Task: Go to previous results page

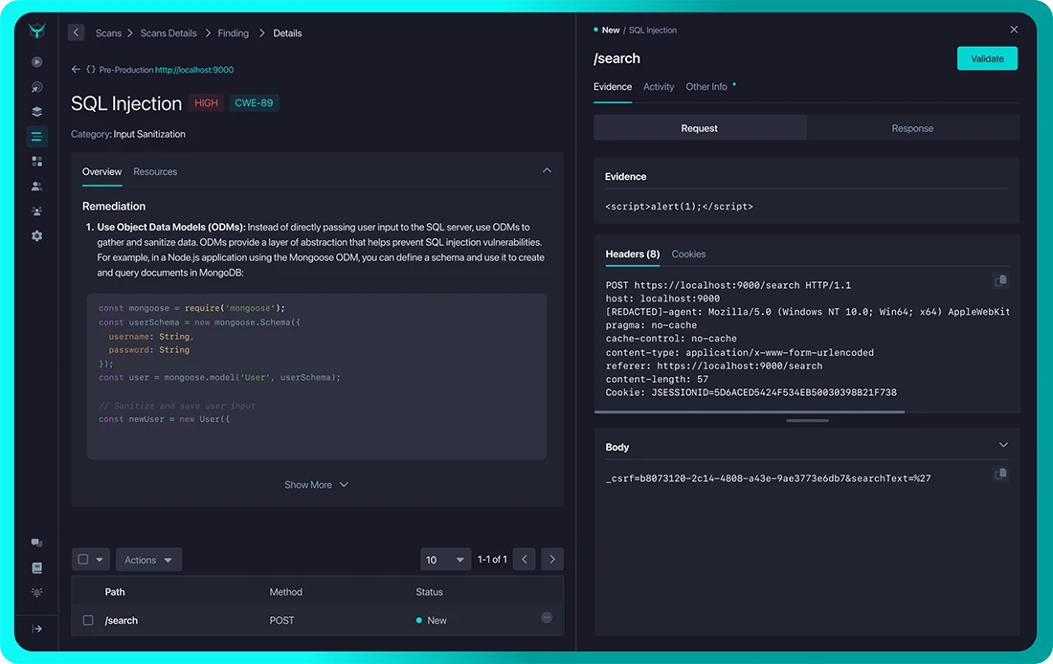Action: [x=524, y=559]
